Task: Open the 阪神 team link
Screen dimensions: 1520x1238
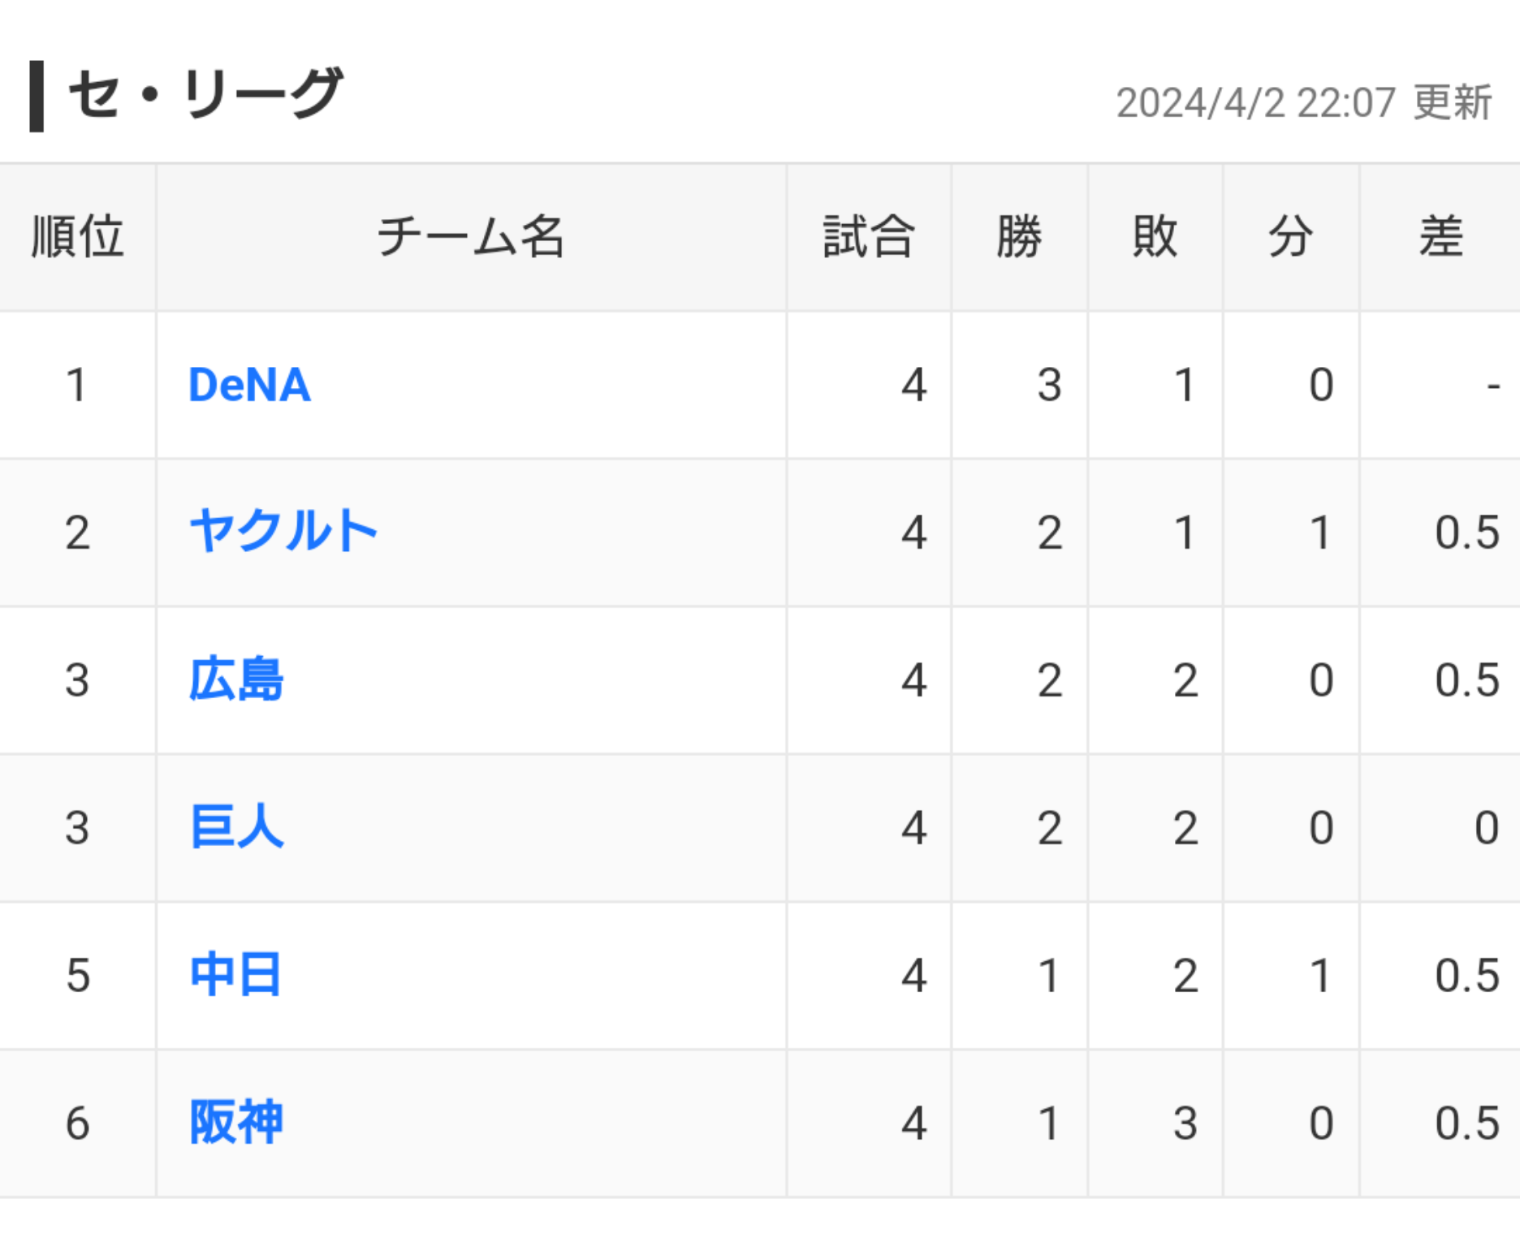Action: point(236,1123)
